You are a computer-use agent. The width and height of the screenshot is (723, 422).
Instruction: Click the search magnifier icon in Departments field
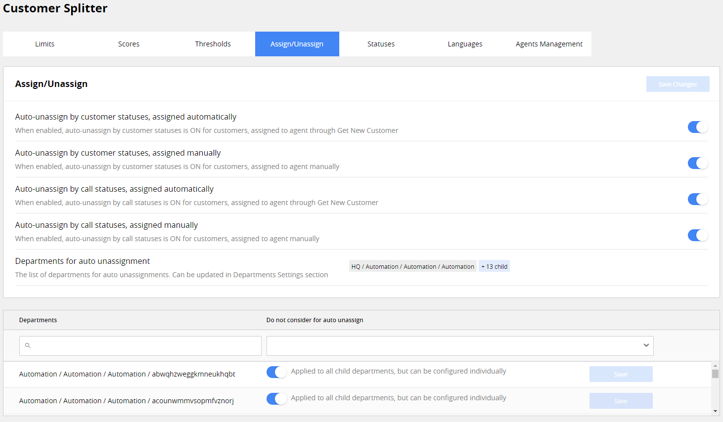point(27,346)
